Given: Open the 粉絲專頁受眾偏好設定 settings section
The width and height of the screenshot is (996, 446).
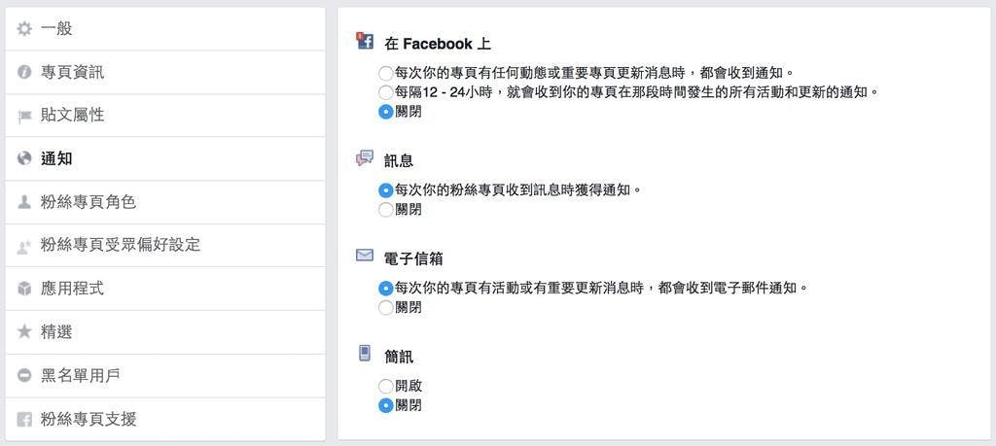Looking at the screenshot, I should coord(121,245).
